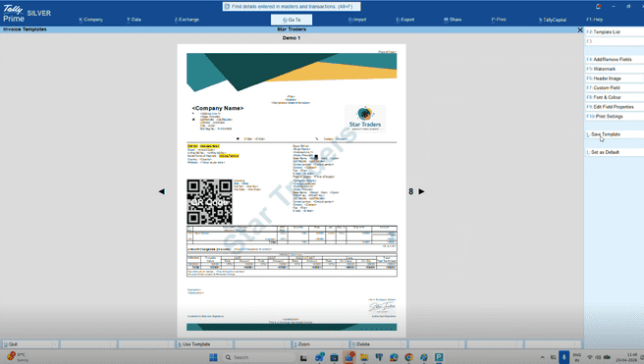Click the F7: Custom Field button

pos(615,88)
